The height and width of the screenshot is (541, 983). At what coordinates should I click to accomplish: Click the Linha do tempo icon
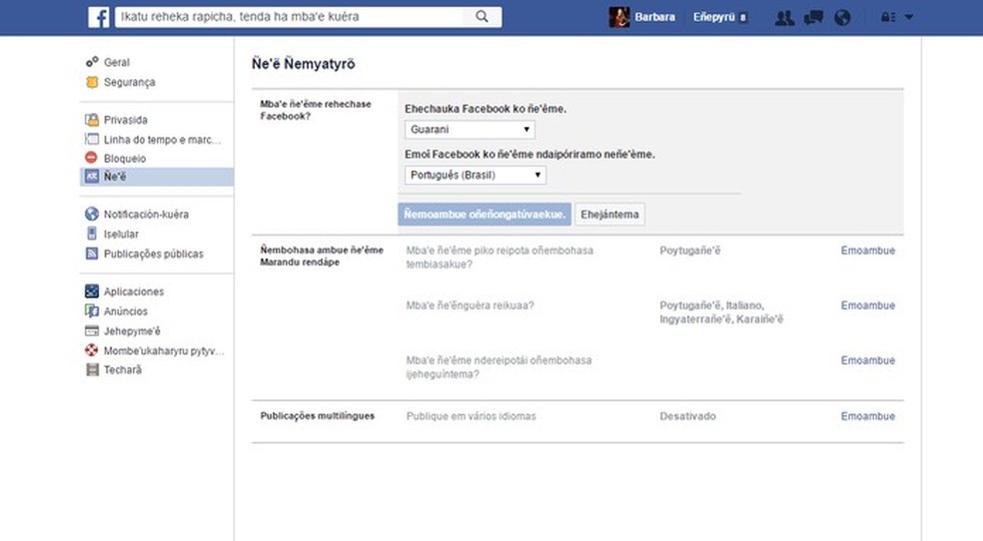(92, 139)
